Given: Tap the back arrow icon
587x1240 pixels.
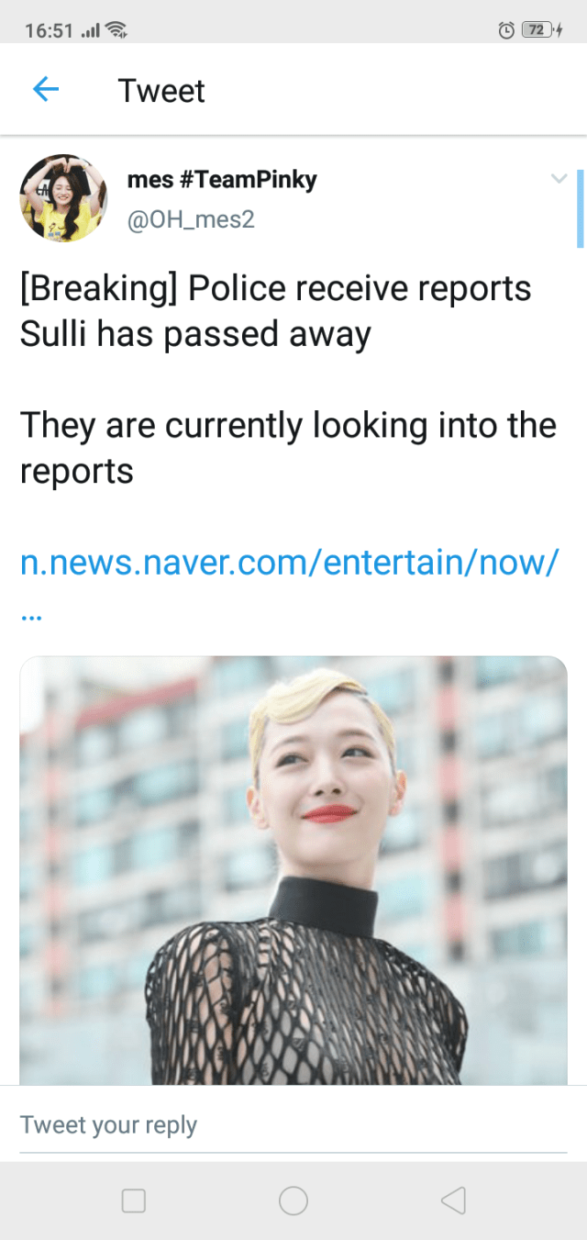Looking at the screenshot, I should pyautogui.click(x=45, y=89).
